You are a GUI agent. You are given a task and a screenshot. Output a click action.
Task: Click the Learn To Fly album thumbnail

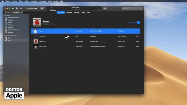[x=36, y=41]
